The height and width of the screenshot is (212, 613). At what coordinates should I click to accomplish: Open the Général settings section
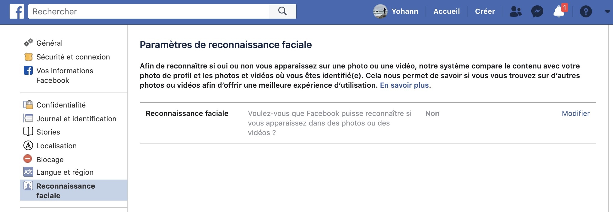(50, 43)
